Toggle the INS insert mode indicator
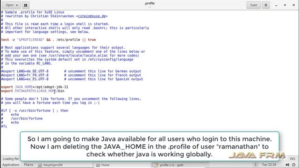 [292, 159]
